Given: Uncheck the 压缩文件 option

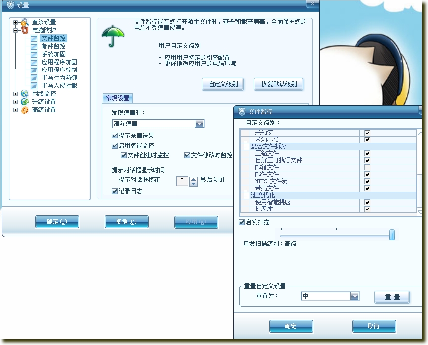Looking at the screenshot, I should click(x=367, y=153).
